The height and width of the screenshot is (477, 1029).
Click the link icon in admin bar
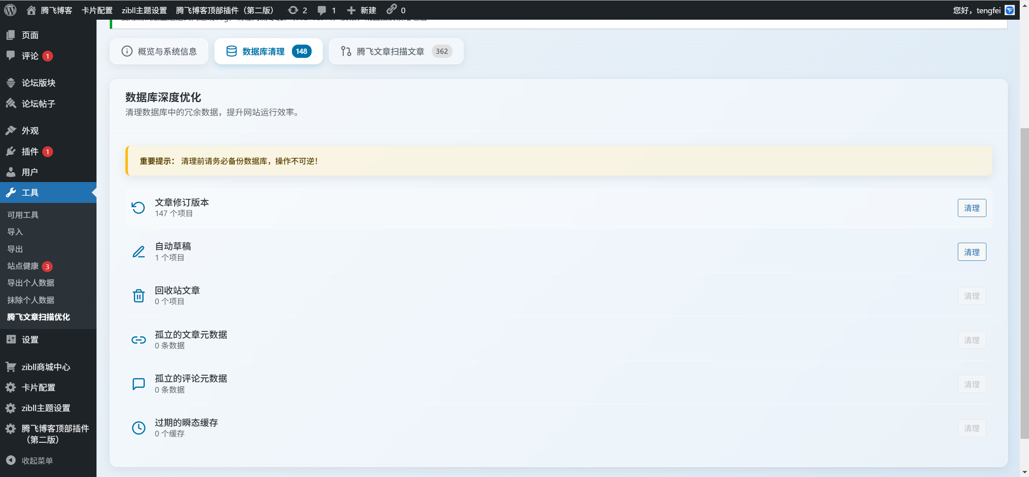click(x=392, y=9)
